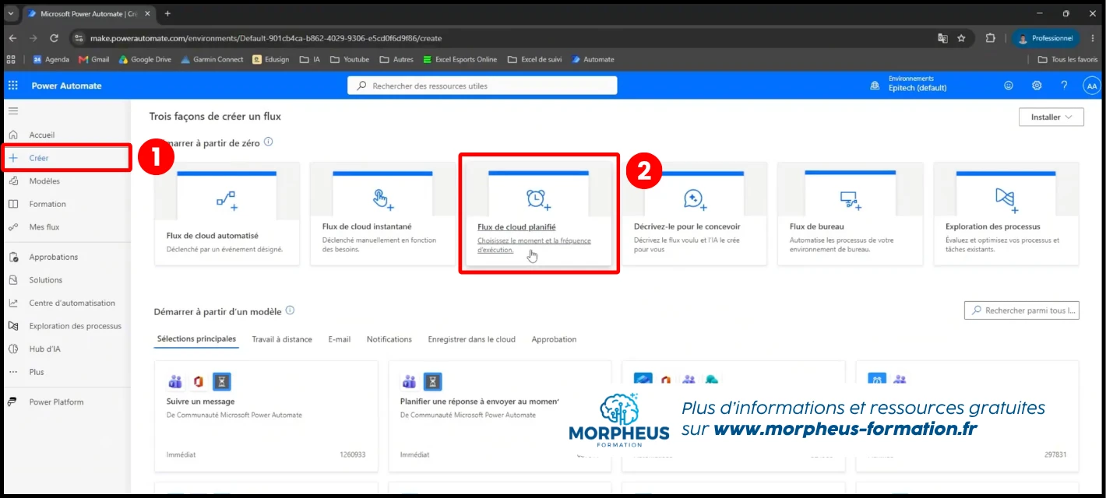Open the help question mark icon
This screenshot has height=498, width=1106.
point(1064,86)
